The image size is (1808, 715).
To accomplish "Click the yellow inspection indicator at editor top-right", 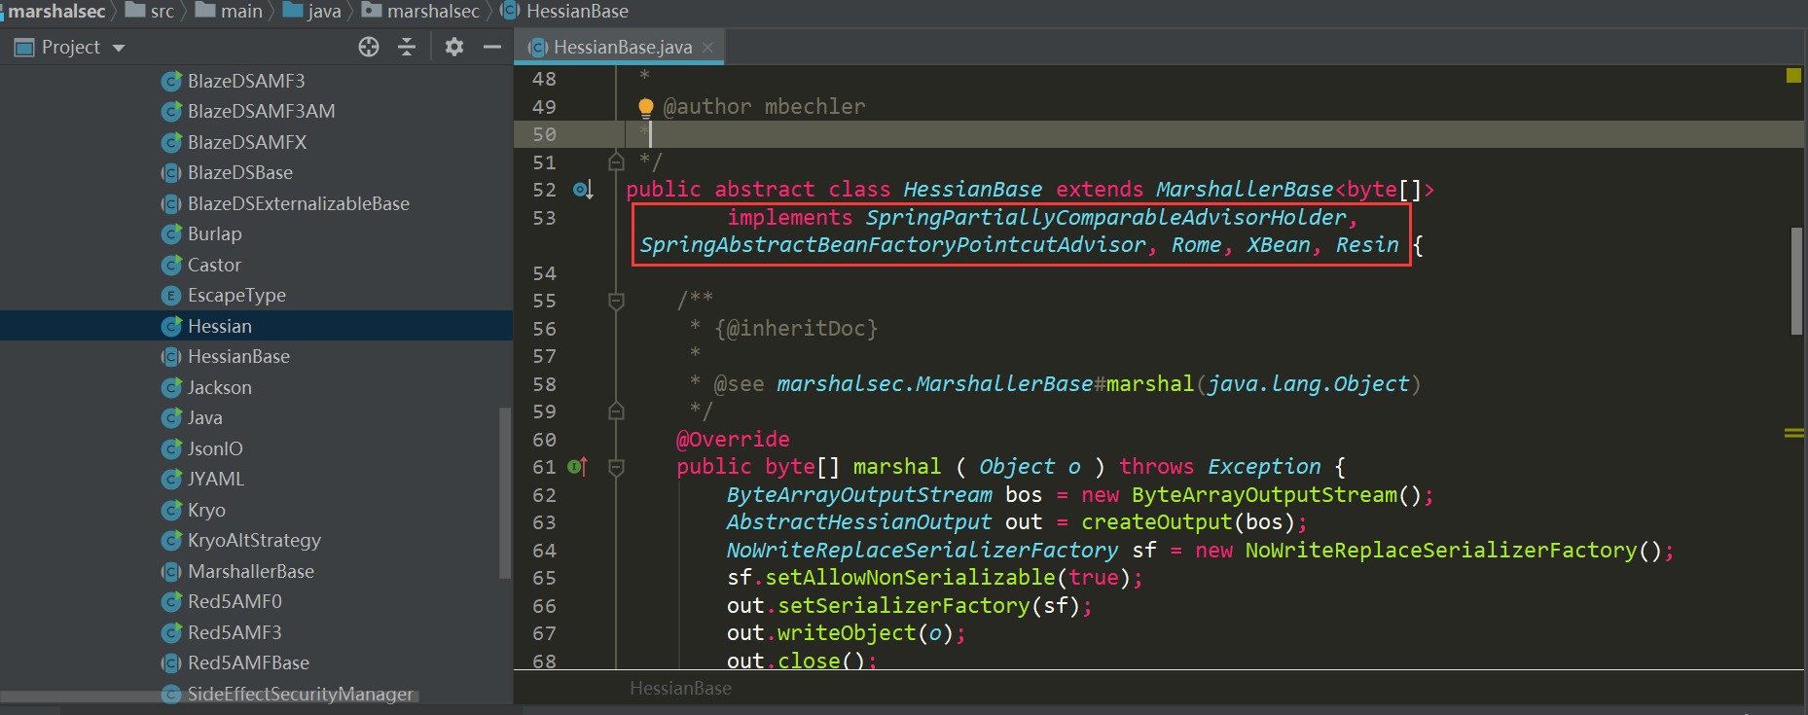I will pyautogui.click(x=1793, y=76).
